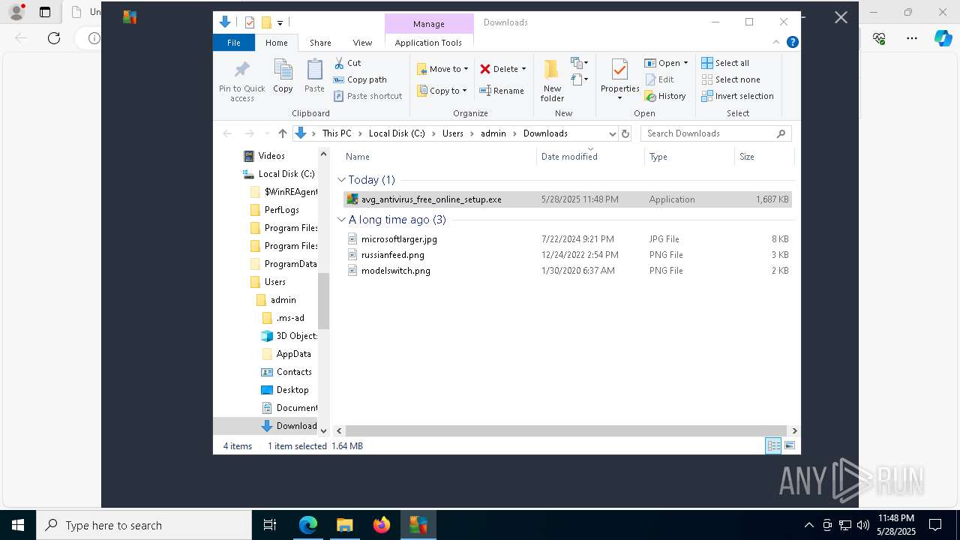This screenshot has width=960, height=540.
Task: Click the Properties checkmark icon
Action: coord(619,70)
